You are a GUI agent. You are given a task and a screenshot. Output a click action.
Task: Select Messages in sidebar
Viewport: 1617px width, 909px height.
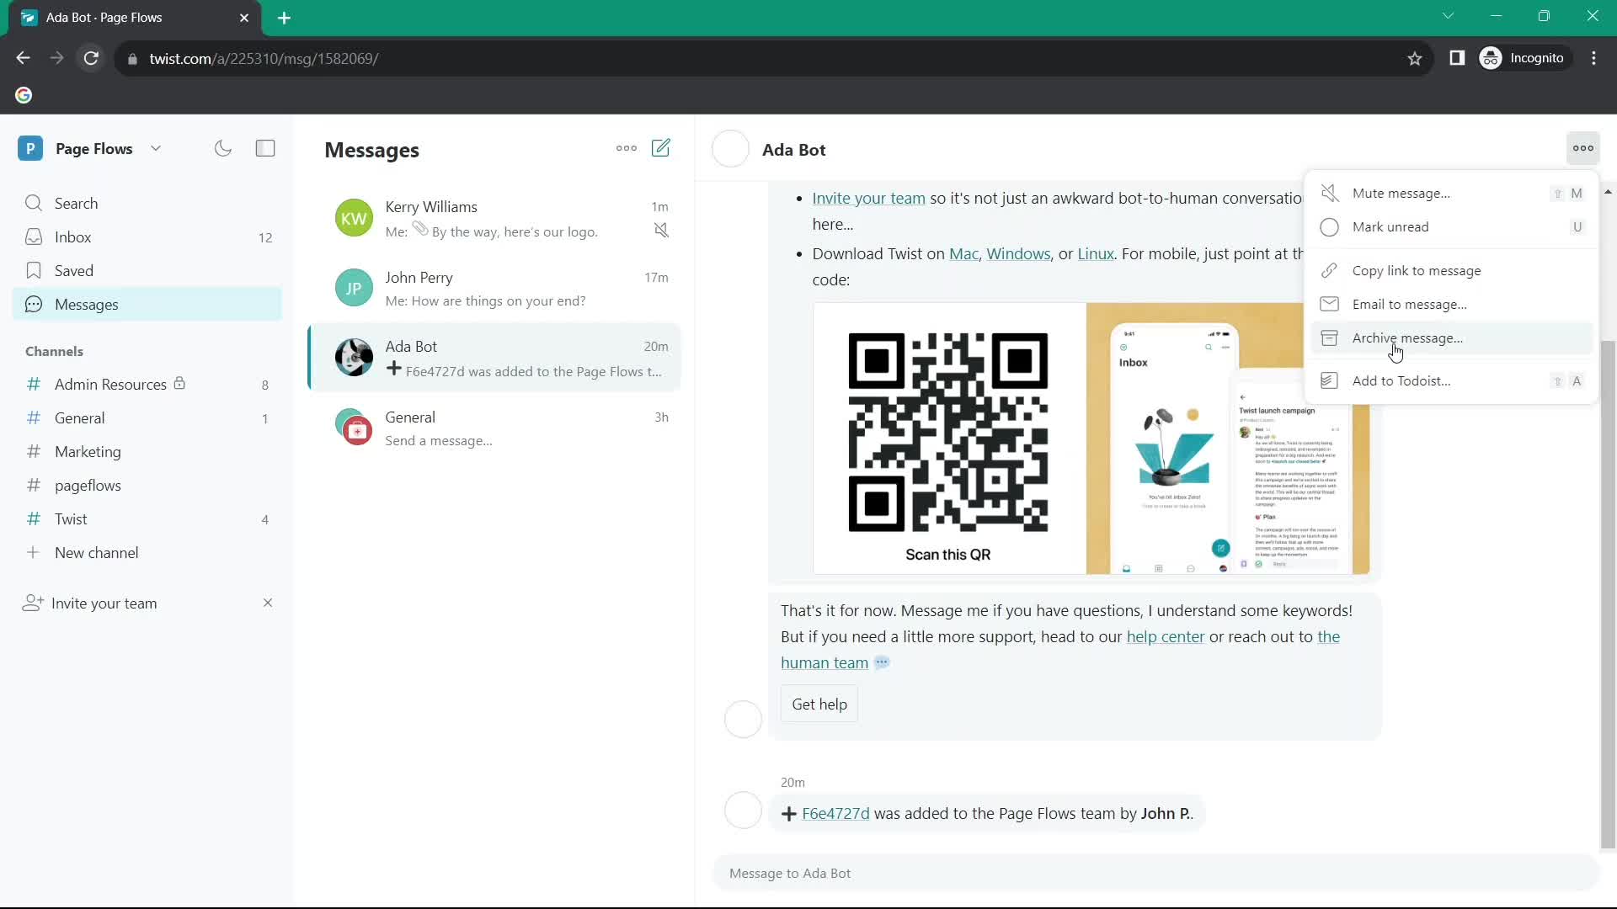[x=147, y=304]
